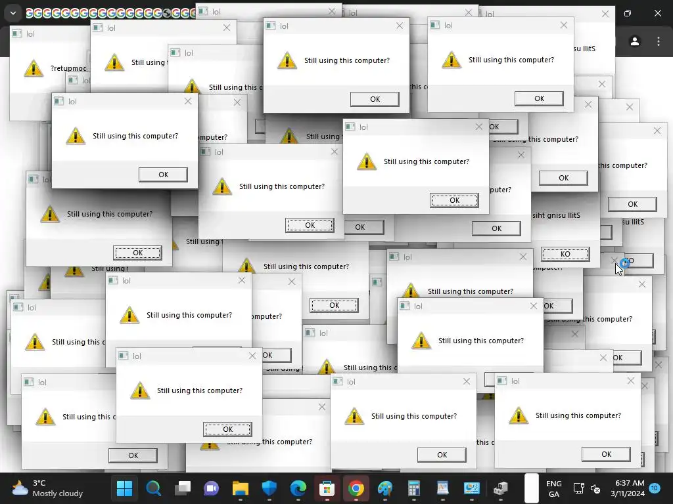The width and height of the screenshot is (673, 504).
Task: Open taskbar Search
Action: click(154, 488)
